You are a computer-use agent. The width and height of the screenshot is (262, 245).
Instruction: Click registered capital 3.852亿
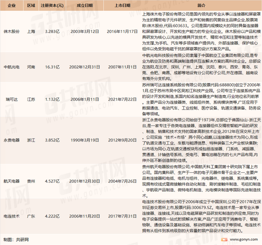click(x=52, y=140)
